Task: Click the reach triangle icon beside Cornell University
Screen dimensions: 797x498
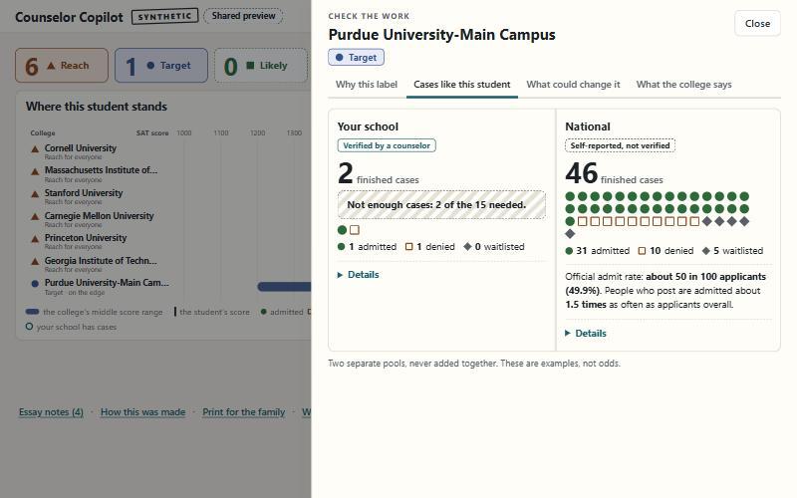Action: [35, 148]
